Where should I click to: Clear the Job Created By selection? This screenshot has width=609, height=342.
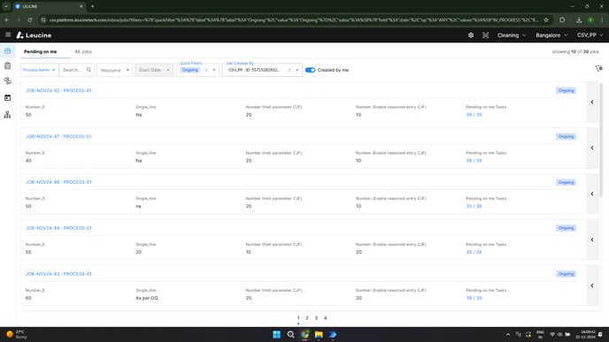point(289,70)
